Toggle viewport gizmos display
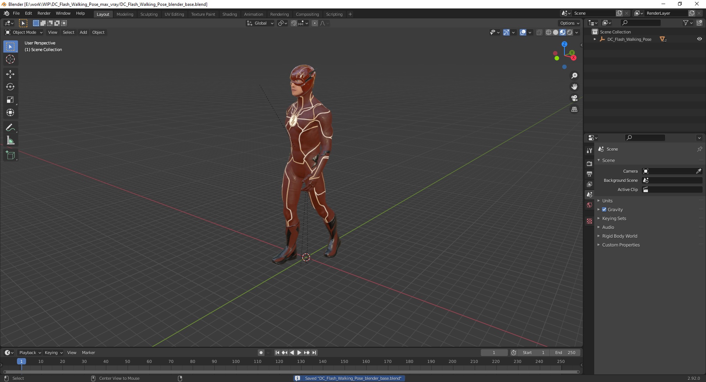Image resolution: width=706 pixels, height=382 pixels. click(506, 32)
